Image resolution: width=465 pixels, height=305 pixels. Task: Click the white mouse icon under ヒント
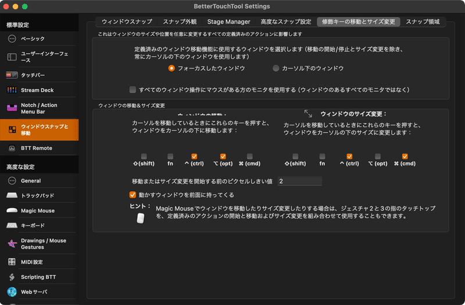tap(141, 219)
